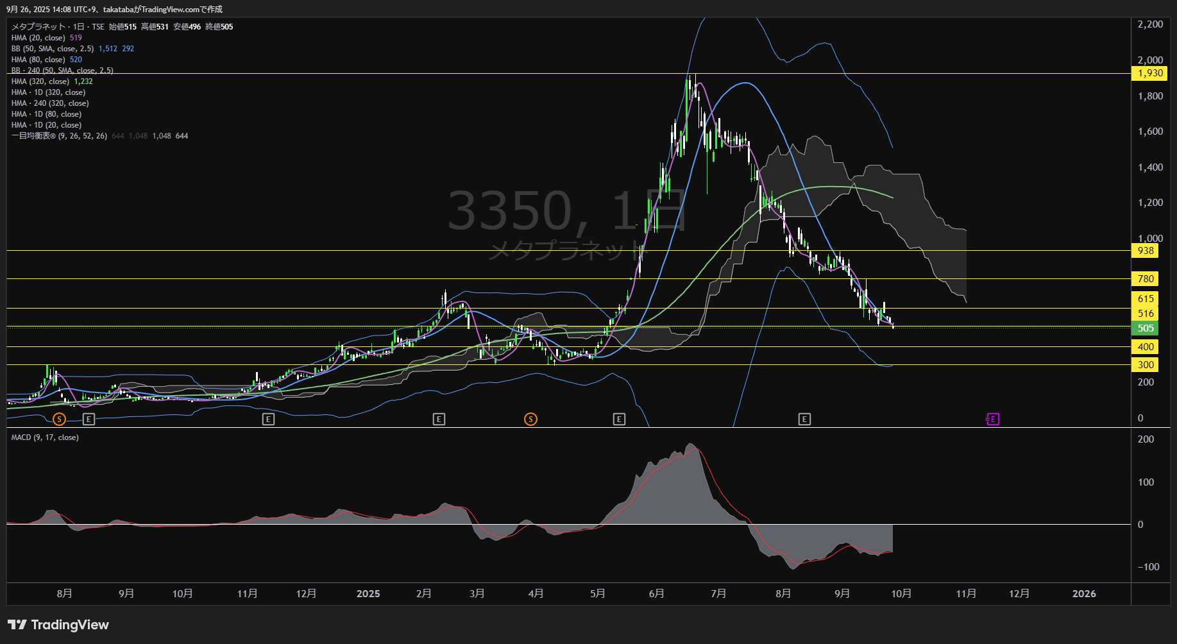Click the HMA (320, close) legend entry
Screen dimensions: 1177x644
[x=40, y=81]
